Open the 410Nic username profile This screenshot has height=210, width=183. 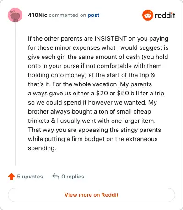[x=38, y=15]
